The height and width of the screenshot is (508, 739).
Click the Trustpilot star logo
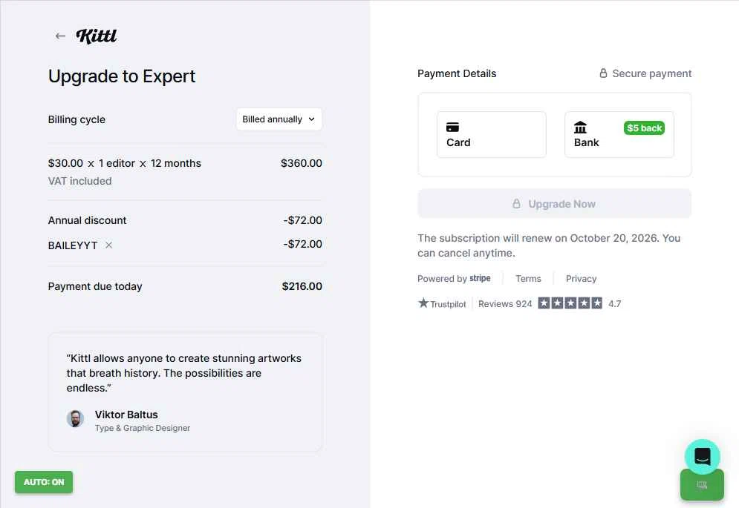(423, 303)
